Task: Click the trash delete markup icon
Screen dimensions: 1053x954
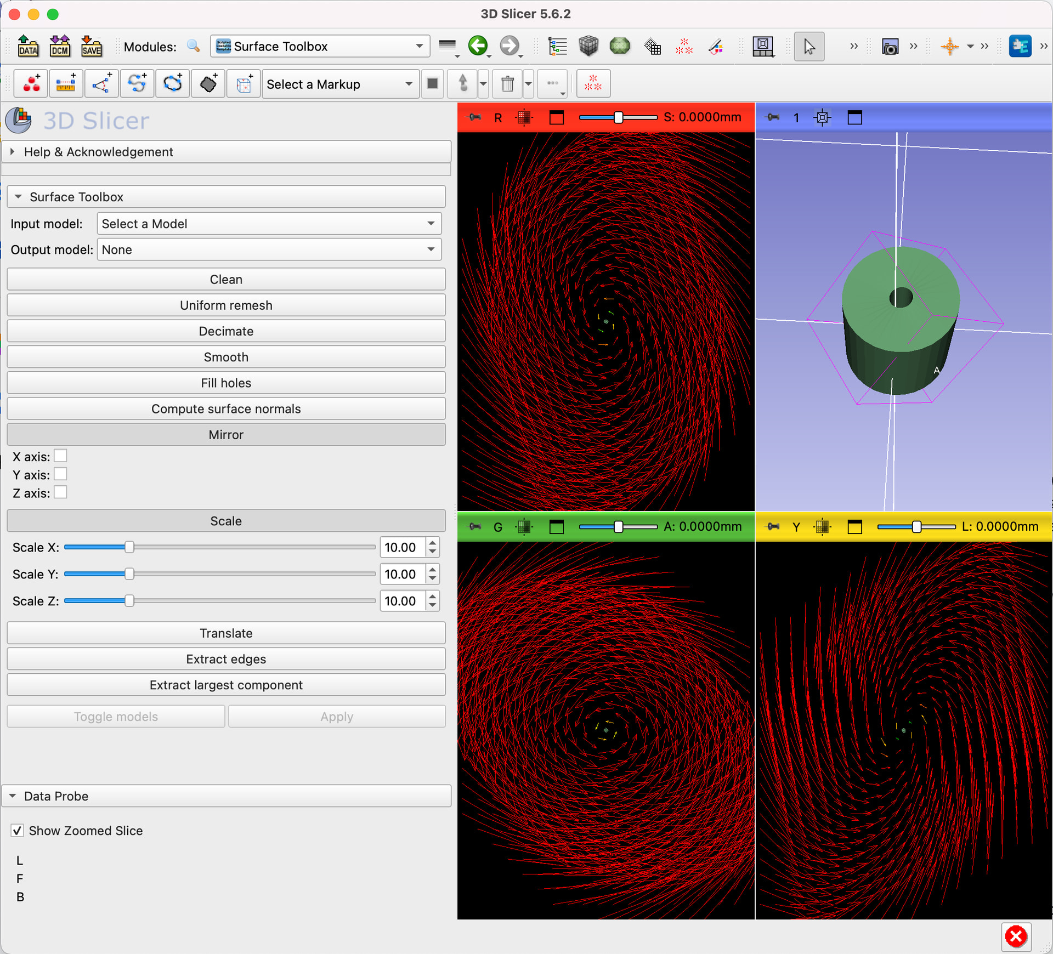Action: click(507, 84)
